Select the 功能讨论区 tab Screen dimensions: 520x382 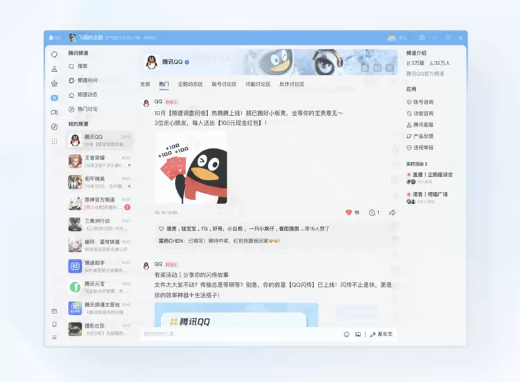257,84
